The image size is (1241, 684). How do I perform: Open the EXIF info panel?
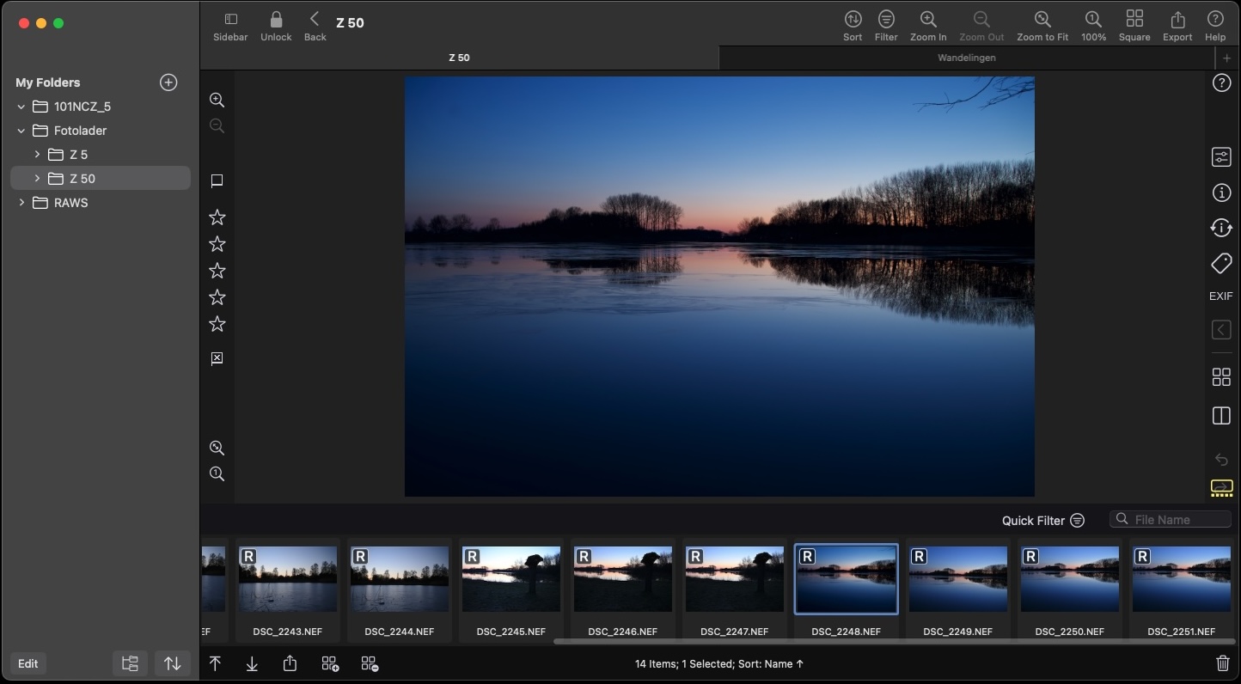point(1220,296)
